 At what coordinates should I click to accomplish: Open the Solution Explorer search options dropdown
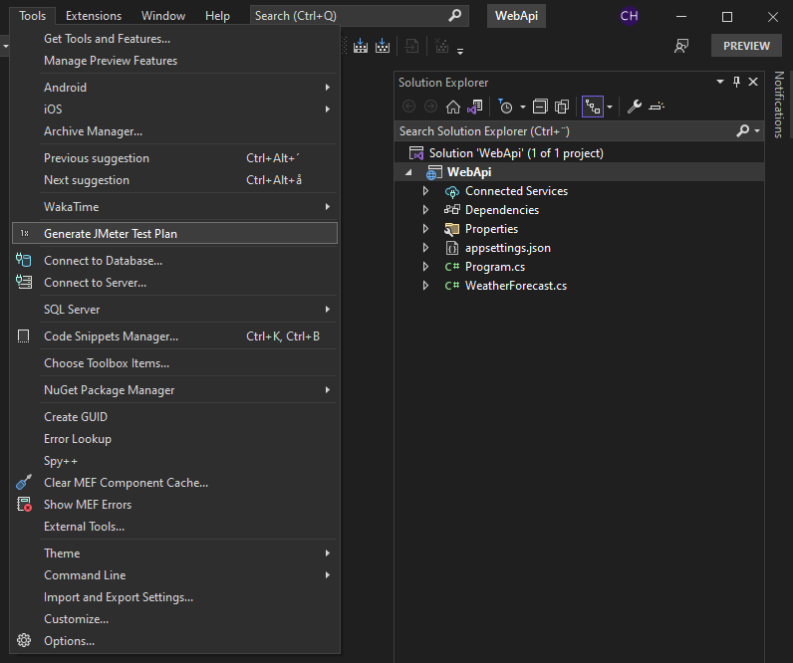pos(757,130)
